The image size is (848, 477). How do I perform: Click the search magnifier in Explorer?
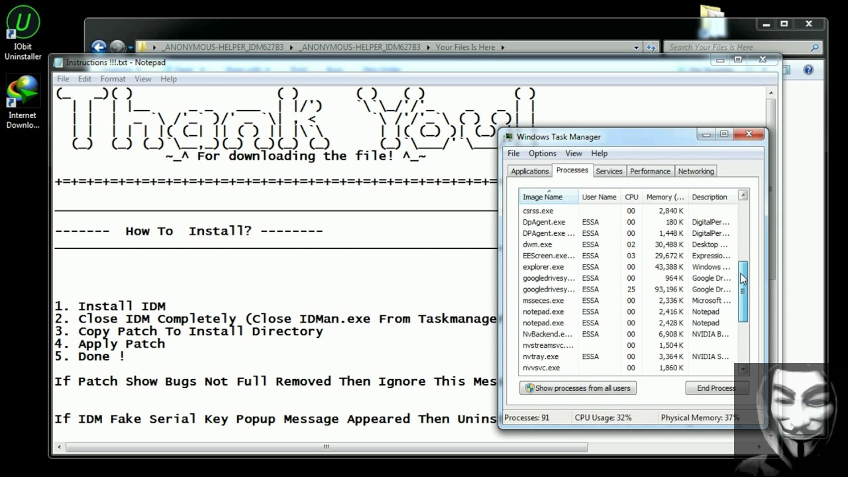point(815,47)
